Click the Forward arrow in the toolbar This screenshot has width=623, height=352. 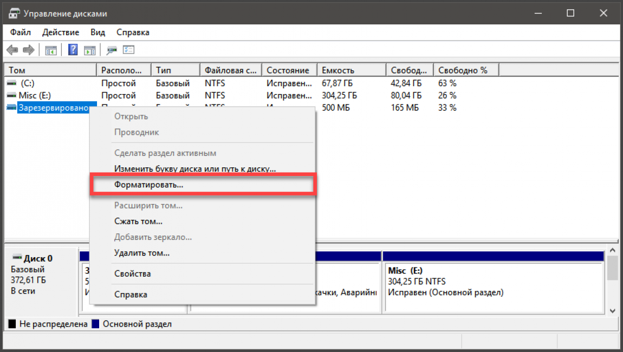(29, 50)
